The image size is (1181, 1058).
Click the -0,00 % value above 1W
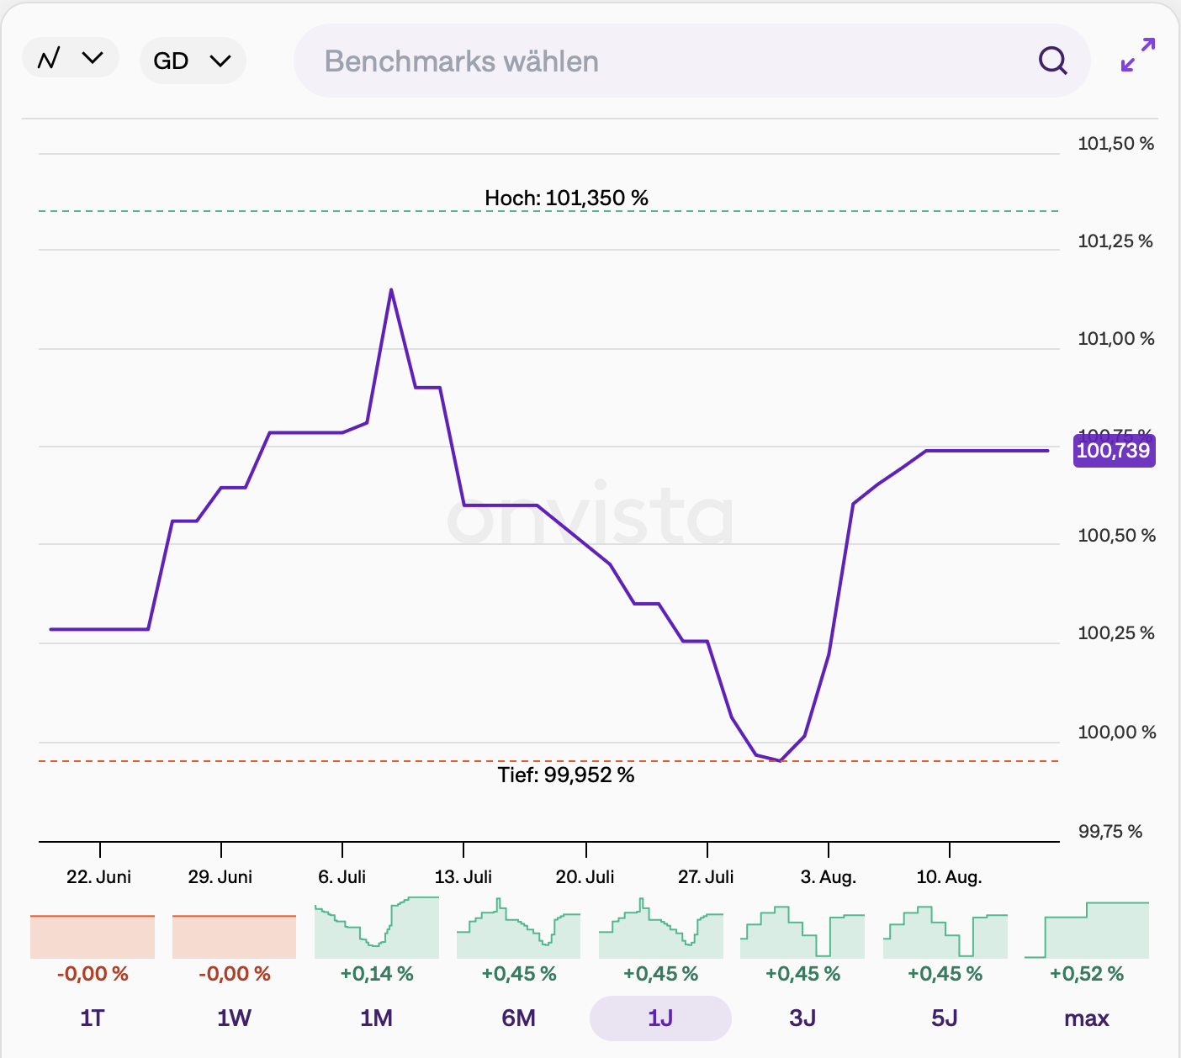click(x=235, y=974)
